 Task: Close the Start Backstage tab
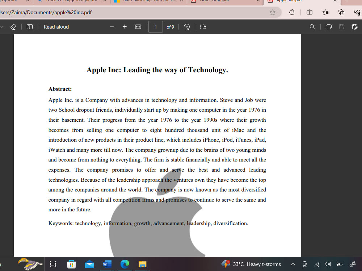click(181, 1)
